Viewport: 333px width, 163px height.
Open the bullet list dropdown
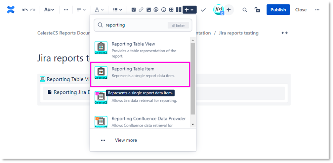[x=118, y=10]
